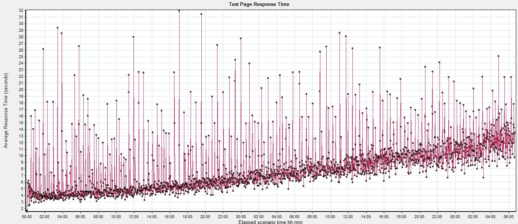The image size is (518, 224).
Task: Select the 29.3-second peak near 03:30
Action: [57, 27]
